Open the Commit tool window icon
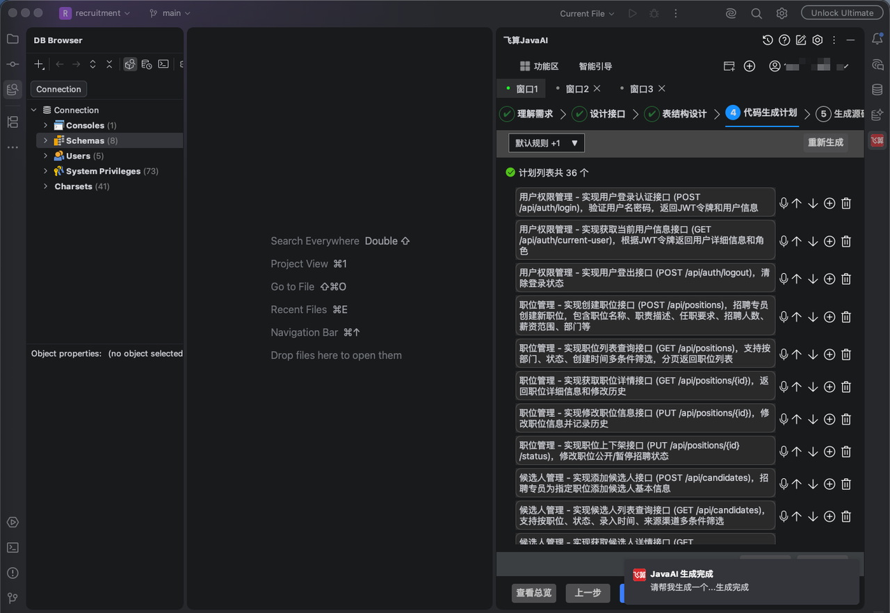Screen dimensions: 890x613 click(x=13, y=64)
